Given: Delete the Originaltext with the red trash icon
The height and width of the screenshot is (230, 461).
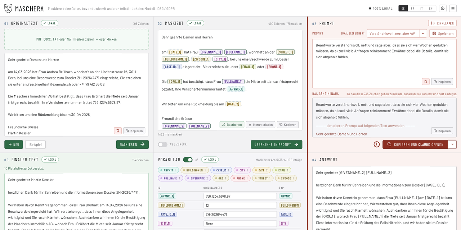Looking at the screenshot, I should click(118, 131).
